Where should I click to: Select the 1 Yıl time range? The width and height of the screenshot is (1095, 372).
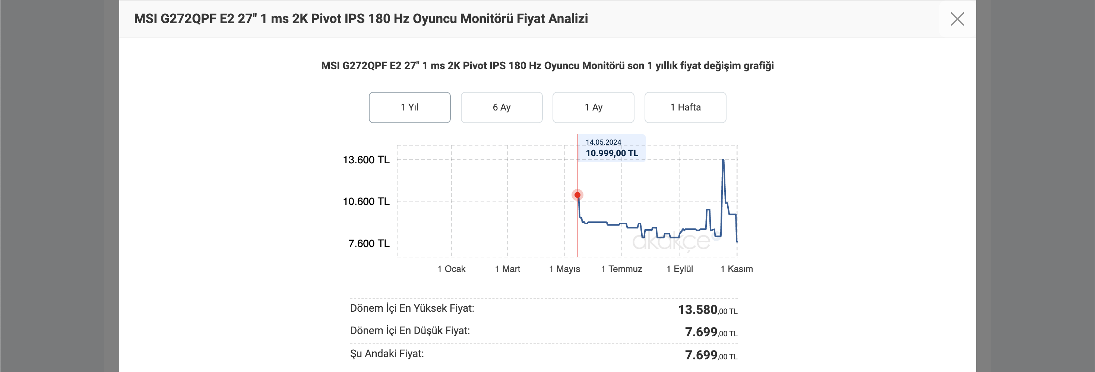[409, 108]
